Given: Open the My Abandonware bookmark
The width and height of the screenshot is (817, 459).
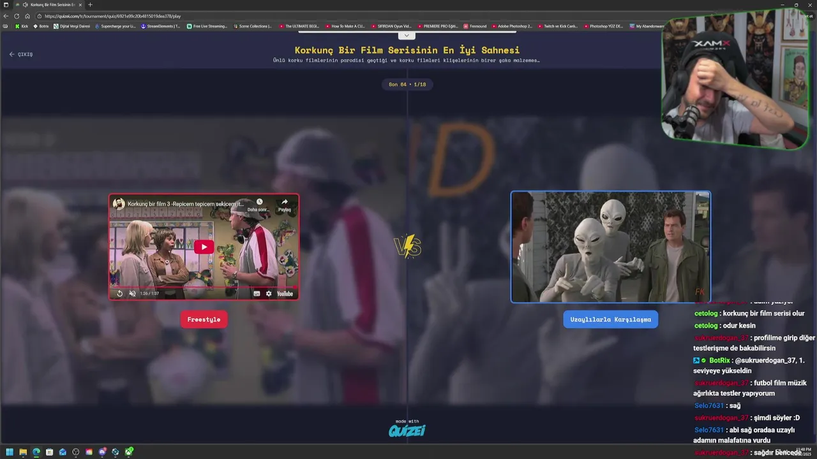Looking at the screenshot, I should click(647, 26).
